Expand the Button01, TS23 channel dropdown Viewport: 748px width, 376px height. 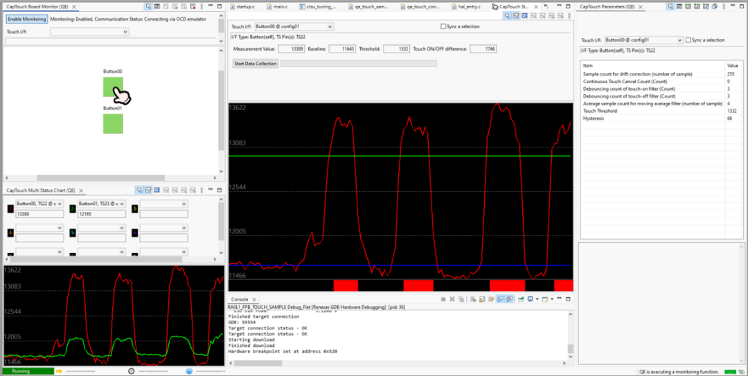tap(123, 204)
